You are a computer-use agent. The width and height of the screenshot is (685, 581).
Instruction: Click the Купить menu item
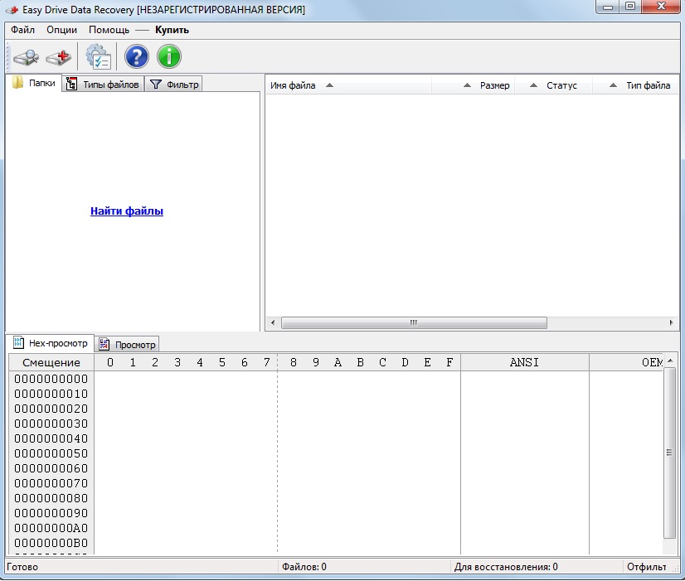tap(172, 30)
